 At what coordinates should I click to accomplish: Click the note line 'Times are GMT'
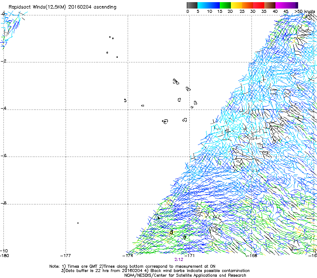pos(83,266)
